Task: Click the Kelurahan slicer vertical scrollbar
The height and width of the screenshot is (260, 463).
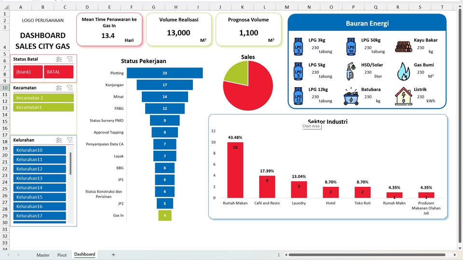Action: point(70,187)
